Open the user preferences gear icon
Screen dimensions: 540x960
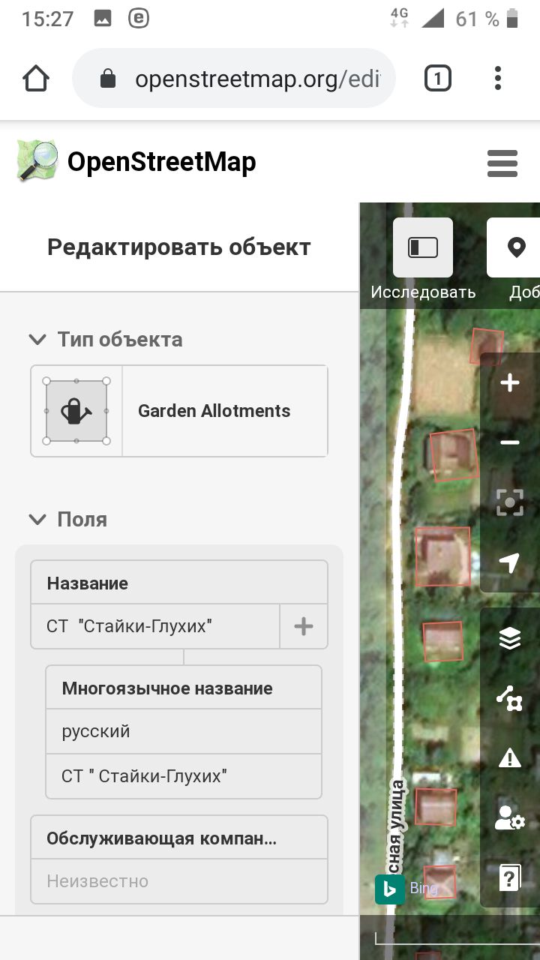point(510,818)
